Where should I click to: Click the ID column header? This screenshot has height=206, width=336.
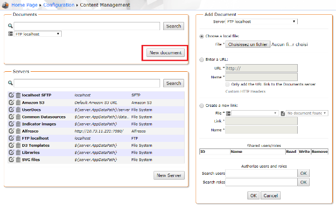215,152
